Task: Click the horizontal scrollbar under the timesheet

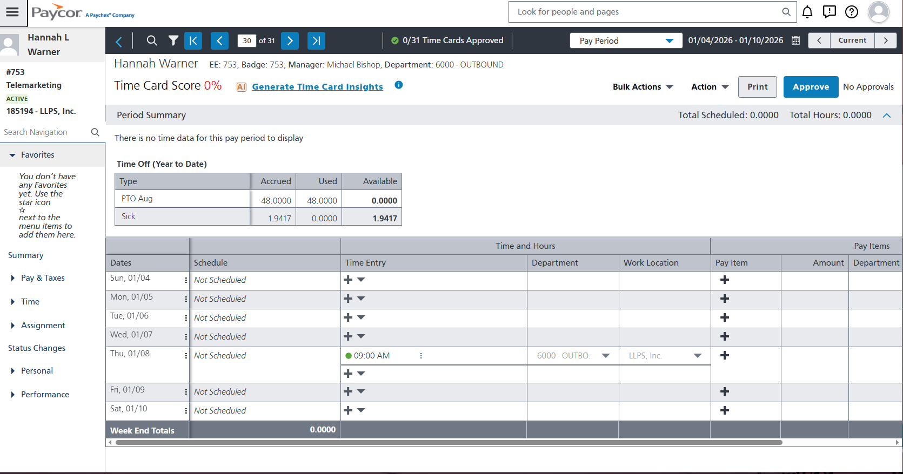Action: tap(449, 442)
